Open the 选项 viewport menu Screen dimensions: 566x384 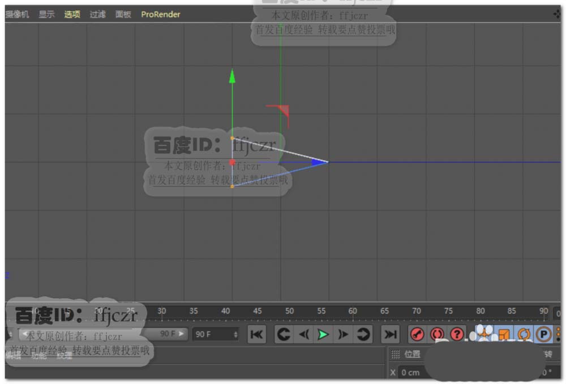click(72, 15)
